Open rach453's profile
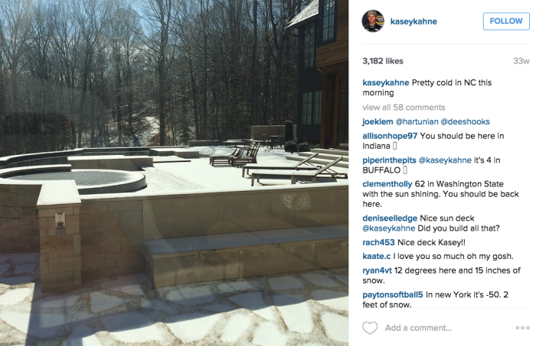Screen dimensions: 536x346 click(378, 242)
